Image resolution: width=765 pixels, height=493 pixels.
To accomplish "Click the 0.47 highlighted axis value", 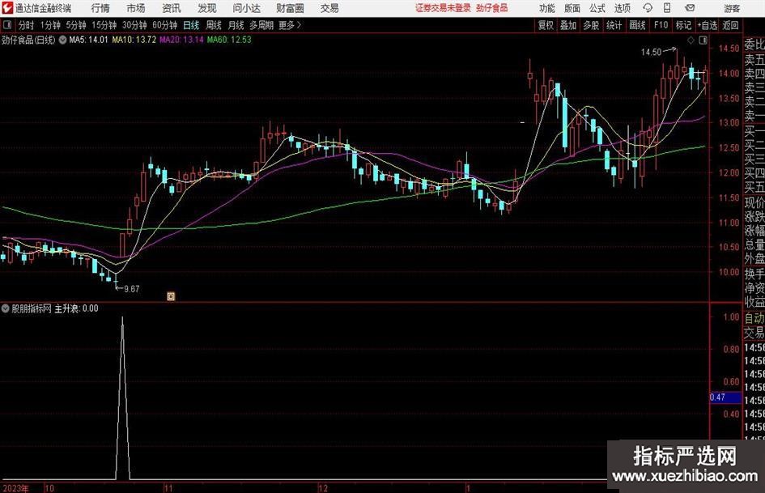I will pyautogui.click(x=717, y=397).
